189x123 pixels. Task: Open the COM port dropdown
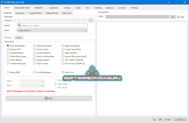[x=137, y=17]
